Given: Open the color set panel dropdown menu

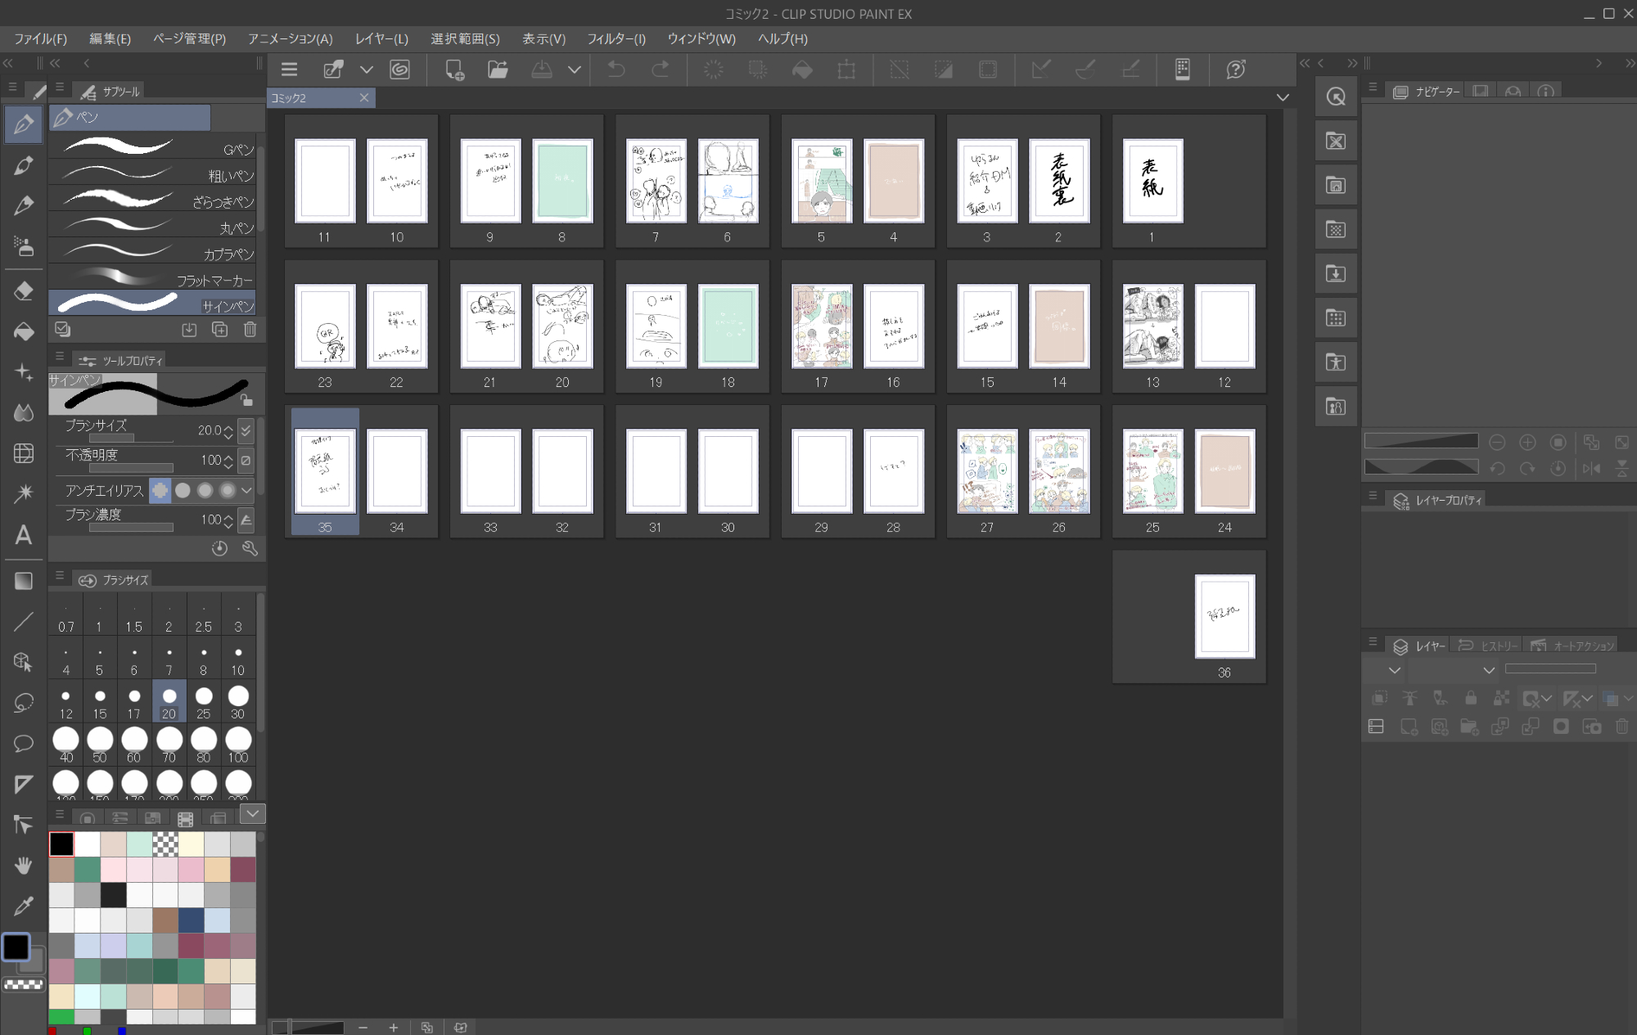Looking at the screenshot, I should tap(253, 813).
